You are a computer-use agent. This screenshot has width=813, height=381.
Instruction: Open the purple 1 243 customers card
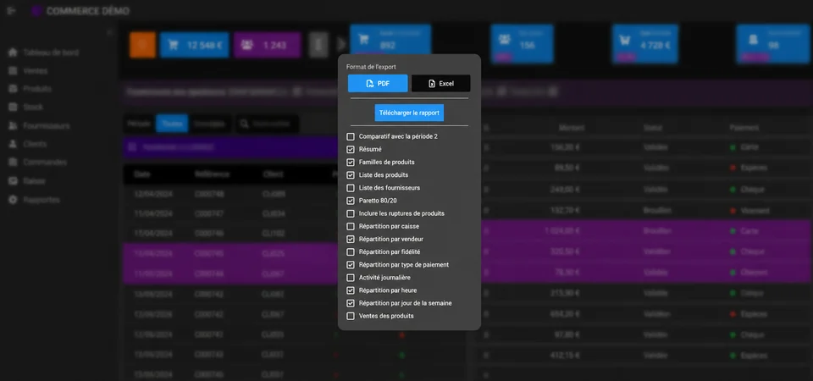click(267, 45)
